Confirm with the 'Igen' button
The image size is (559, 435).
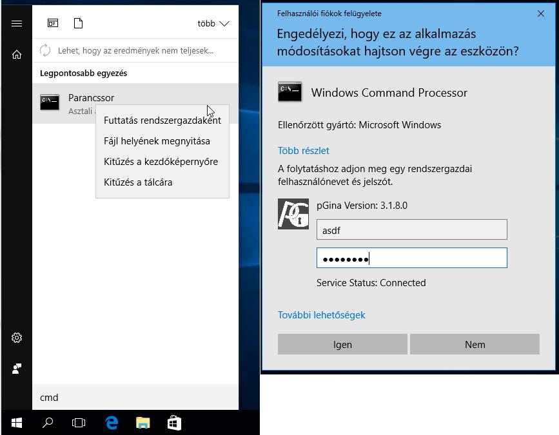(342, 344)
